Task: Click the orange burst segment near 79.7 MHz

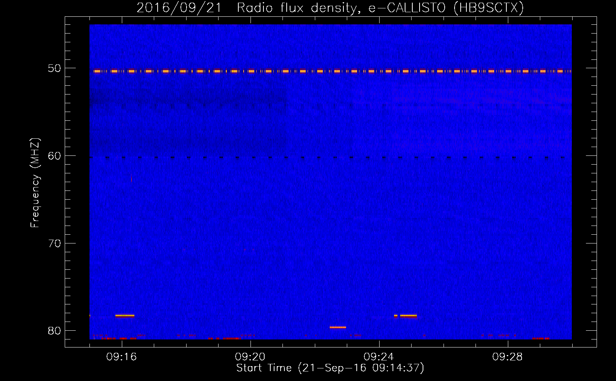Action: pos(338,327)
